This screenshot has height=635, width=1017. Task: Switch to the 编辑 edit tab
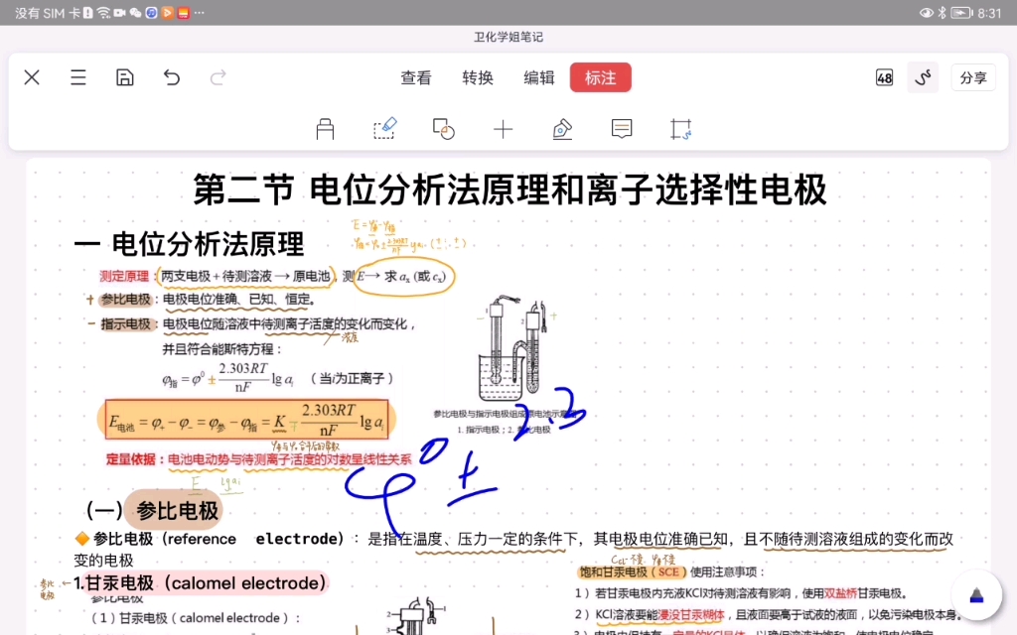click(538, 77)
